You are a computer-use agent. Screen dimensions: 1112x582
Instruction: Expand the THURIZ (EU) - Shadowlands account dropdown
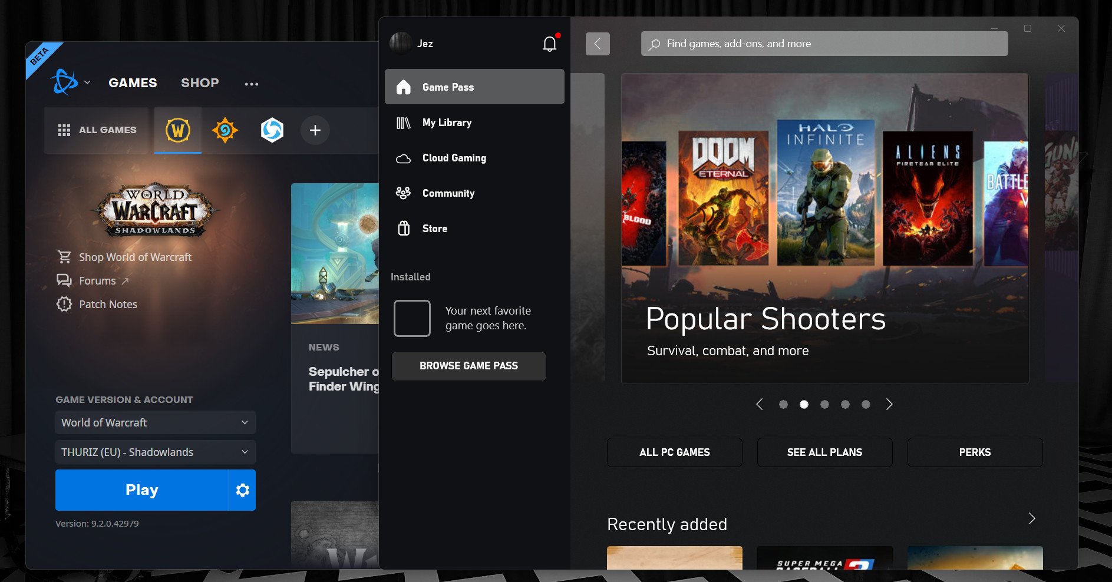click(156, 452)
